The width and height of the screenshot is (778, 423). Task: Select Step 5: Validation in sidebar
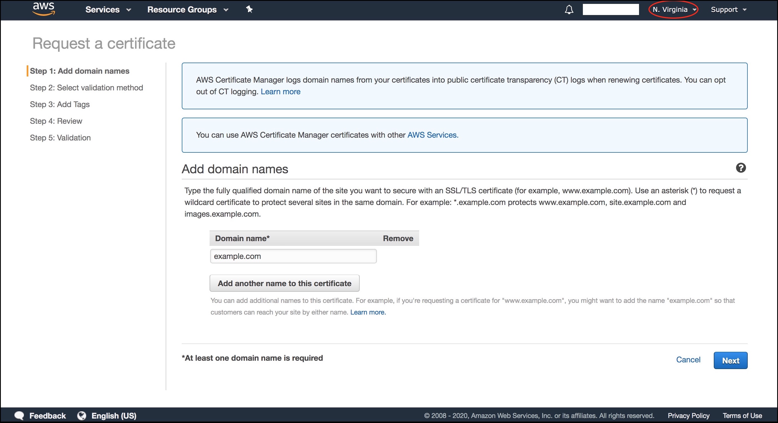tap(60, 138)
